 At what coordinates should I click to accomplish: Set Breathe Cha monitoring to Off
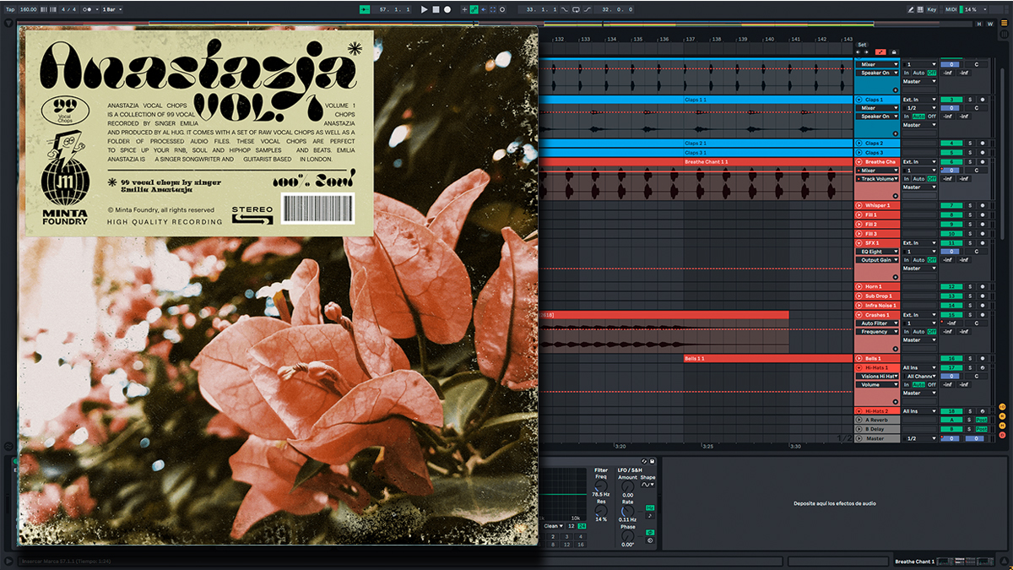tap(933, 179)
